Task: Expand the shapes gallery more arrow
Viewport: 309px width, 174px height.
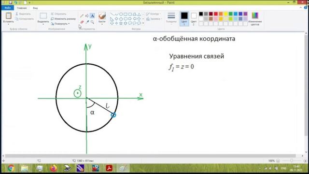Action: (x=143, y=23)
